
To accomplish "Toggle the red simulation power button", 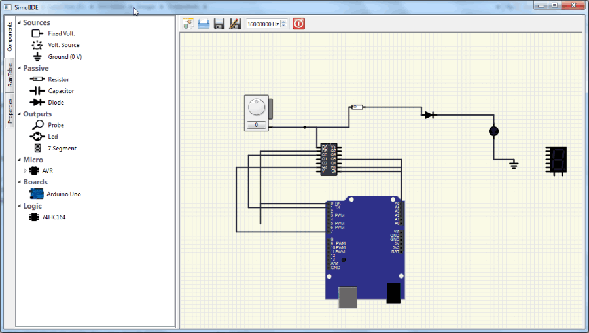I will [298, 24].
